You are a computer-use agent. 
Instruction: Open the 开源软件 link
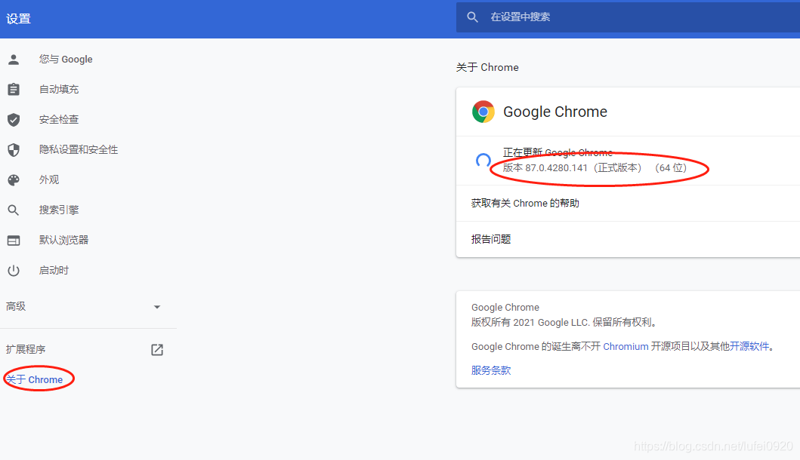click(x=749, y=347)
